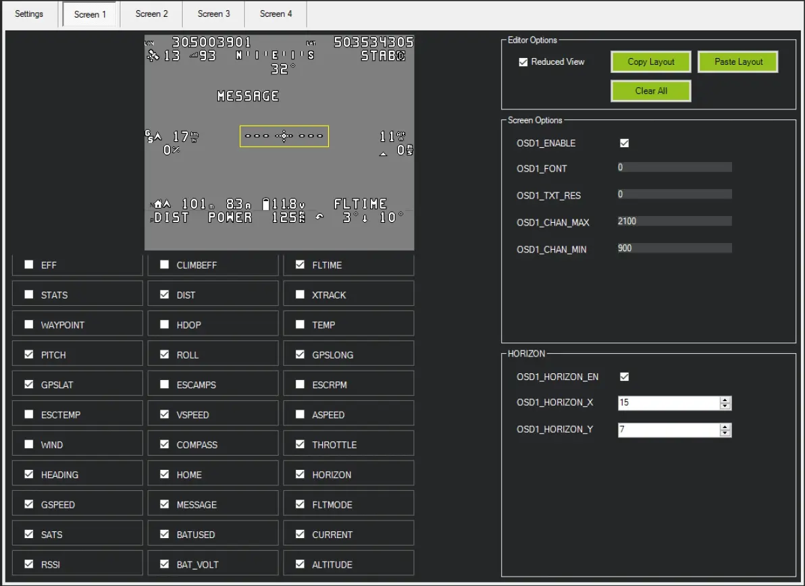Click the compass heading strip in preview
This screenshot has height=586, width=805.
(275, 55)
